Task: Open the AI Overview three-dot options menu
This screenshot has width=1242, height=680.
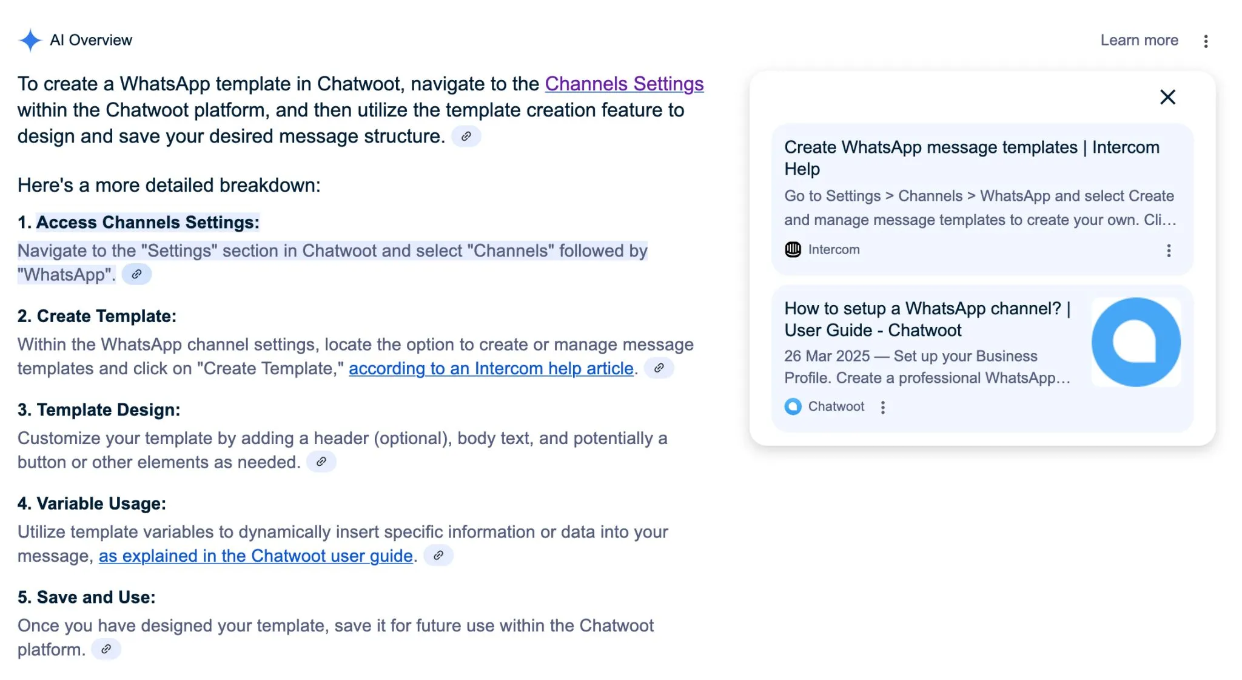Action: pos(1206,41)
